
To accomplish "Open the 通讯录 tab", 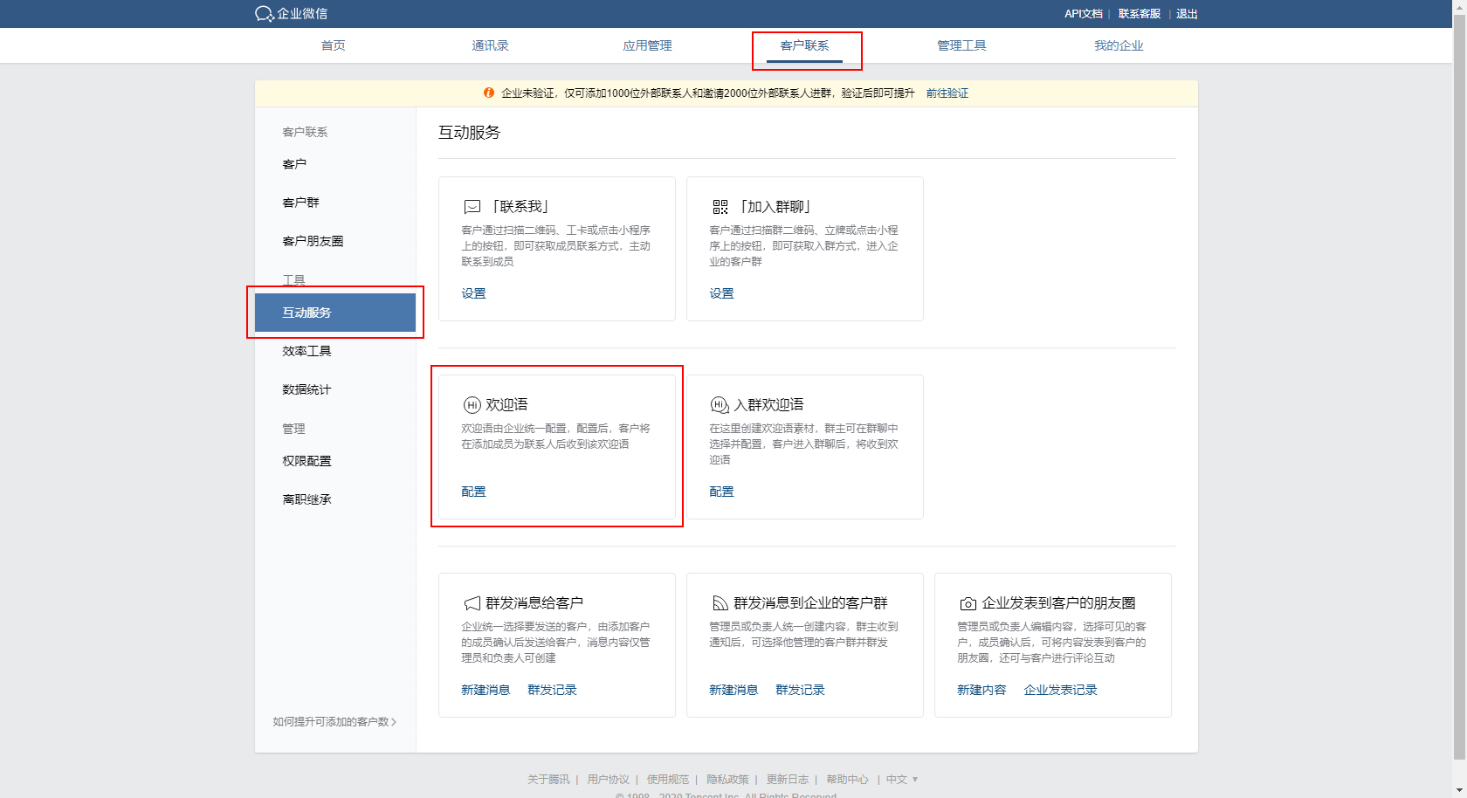I will click(x=491, y=45).
